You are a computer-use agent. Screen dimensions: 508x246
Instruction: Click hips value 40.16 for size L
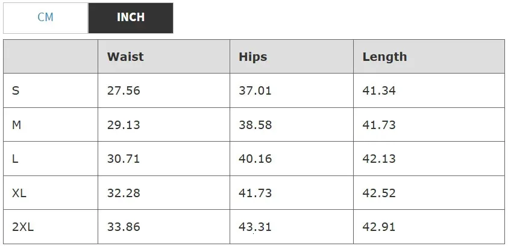[255, 159]
